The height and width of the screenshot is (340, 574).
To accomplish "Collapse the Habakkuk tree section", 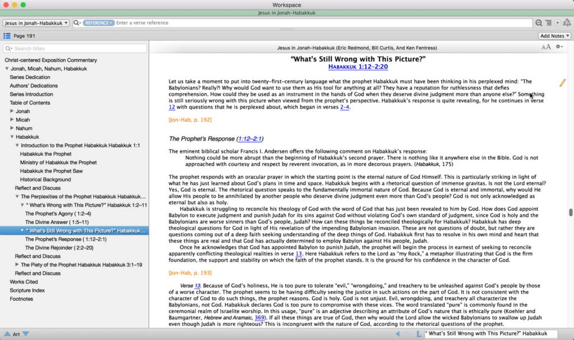I will point(12,137).
